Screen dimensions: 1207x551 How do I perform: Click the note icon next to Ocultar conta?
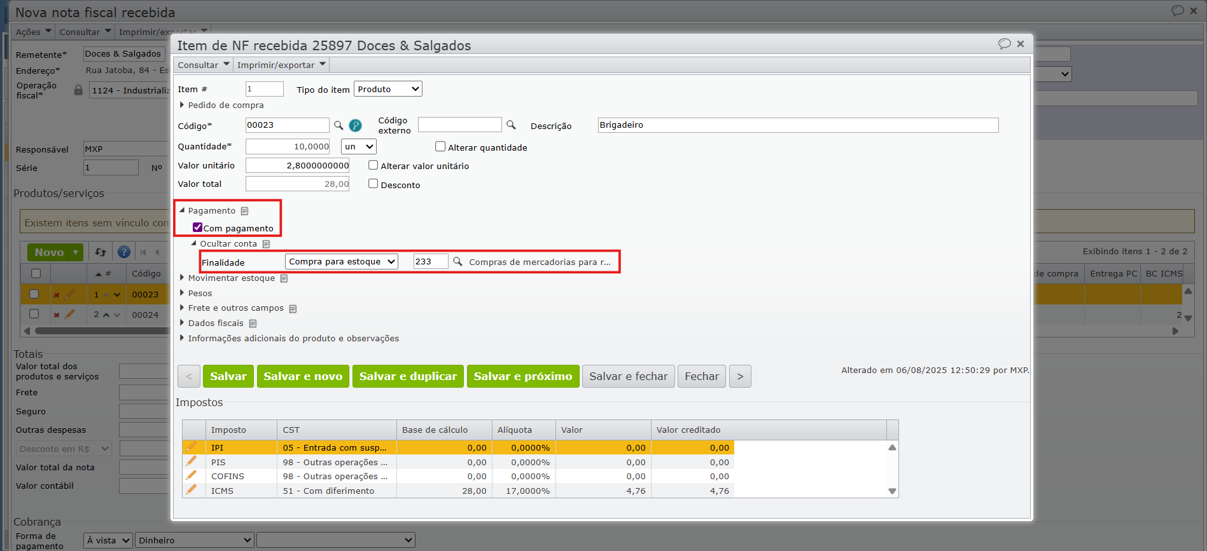coord(266,244)
